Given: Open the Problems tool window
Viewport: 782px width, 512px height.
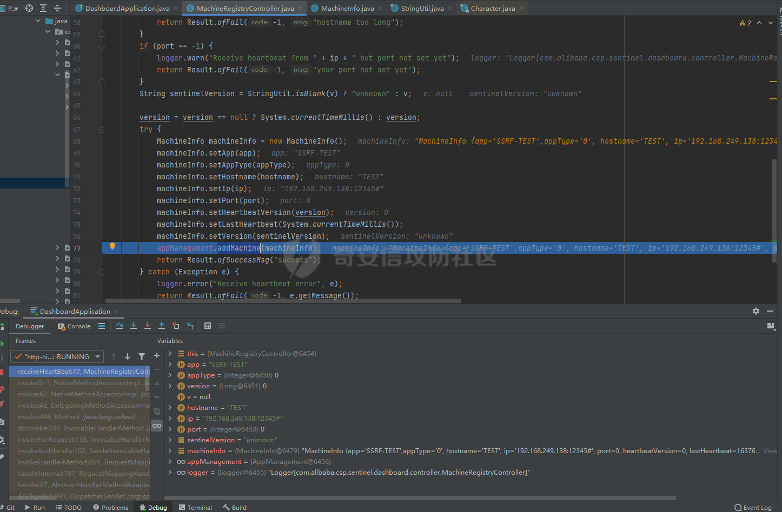Looking at the screenshot, I should pyautogui.click(x=110, y=507).
